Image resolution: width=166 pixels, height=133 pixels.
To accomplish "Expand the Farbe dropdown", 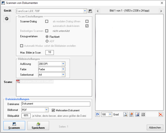I will [x=63, y=69].
